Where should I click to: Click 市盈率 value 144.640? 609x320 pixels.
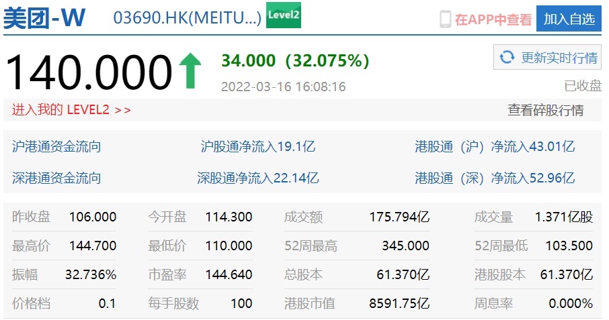[x=229, y=274]
